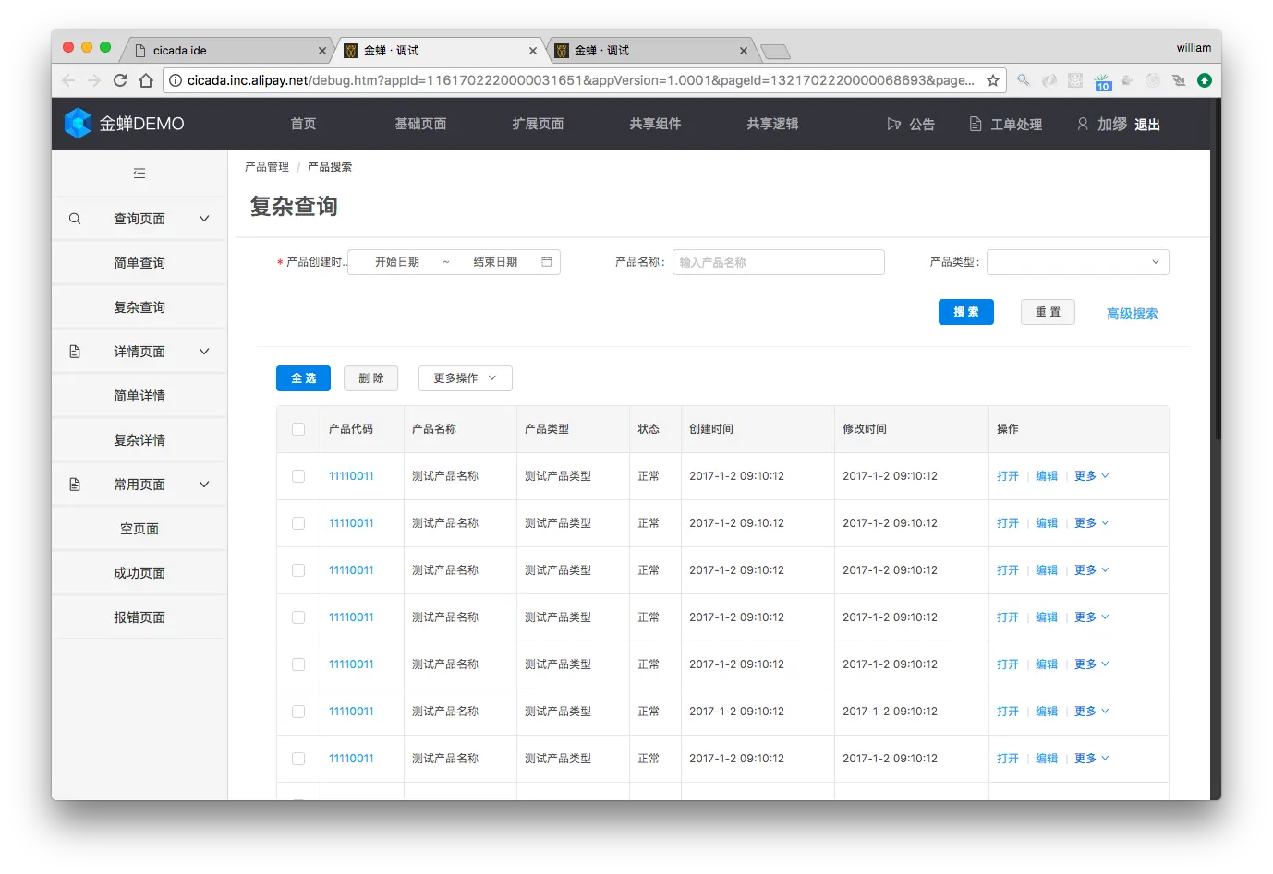Tick the checkbox in the first data row
This screenshot has height=874, width=1273.
tap(298, 476)
